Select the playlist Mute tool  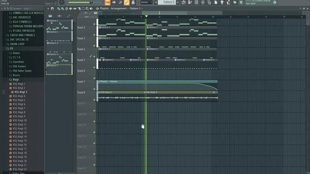click(x=71, y=9)
